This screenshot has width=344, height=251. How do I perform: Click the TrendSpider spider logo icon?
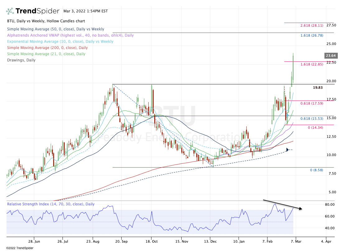tap(10, 11)
